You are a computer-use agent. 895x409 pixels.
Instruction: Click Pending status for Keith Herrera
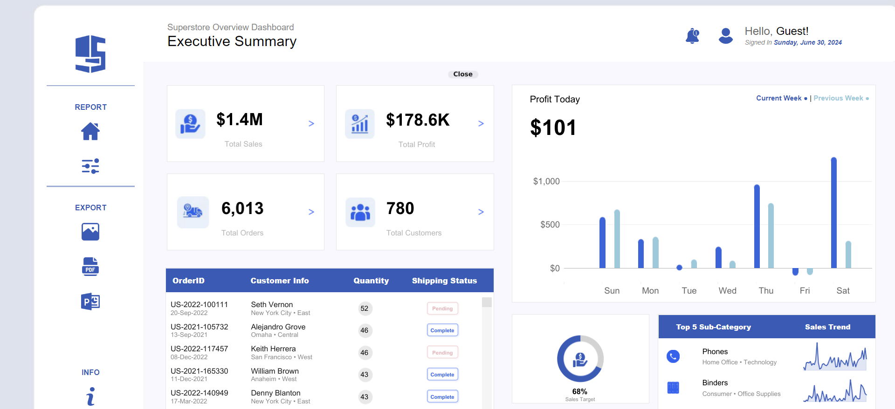[442, 353]
